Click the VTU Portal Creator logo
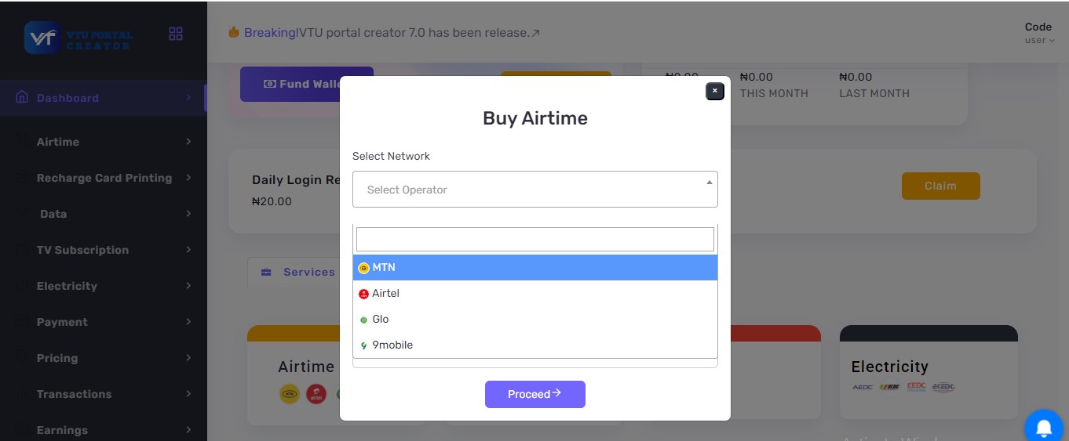 (x=78, y=37)
